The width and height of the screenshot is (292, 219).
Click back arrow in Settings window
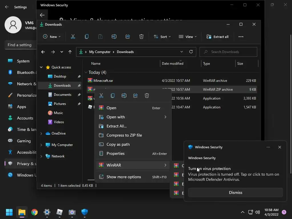[x=7, y=7]
